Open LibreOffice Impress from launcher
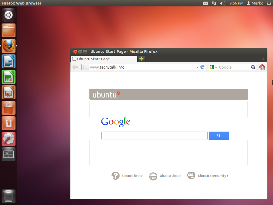Image resolution: width=273 pixels, height=205 pixels. (9, 92)
